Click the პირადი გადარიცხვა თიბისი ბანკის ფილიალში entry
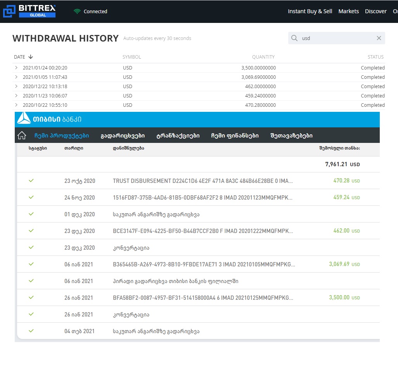 click(175, 281)
